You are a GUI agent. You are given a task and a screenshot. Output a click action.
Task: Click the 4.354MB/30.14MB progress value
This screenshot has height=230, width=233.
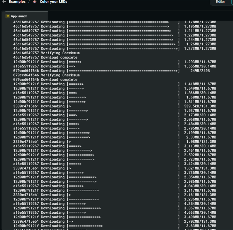(x=200, y=204)
